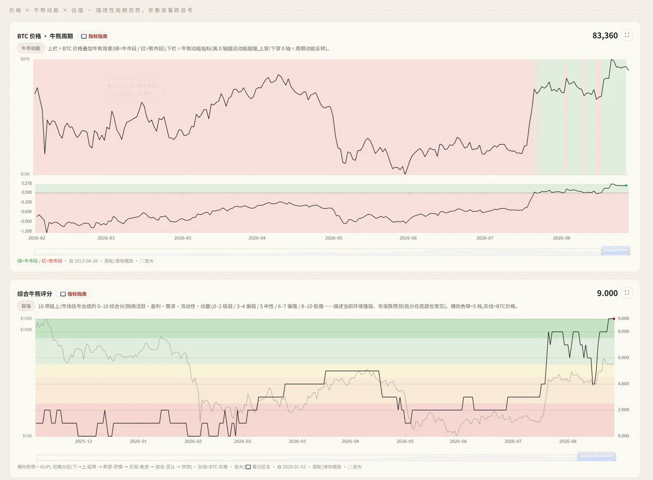
Task: Click the green end dot on the momentum line
Action: [x=626, y=186]
